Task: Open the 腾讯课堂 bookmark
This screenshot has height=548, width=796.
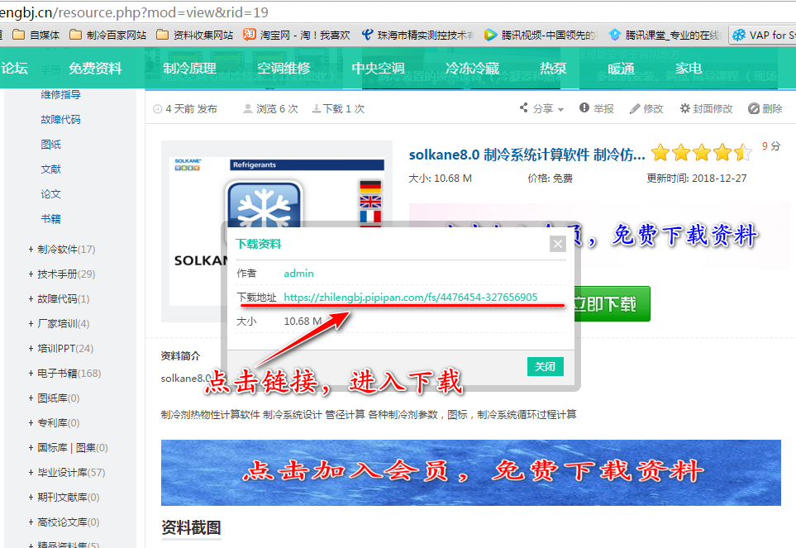Action: (665, 35)
